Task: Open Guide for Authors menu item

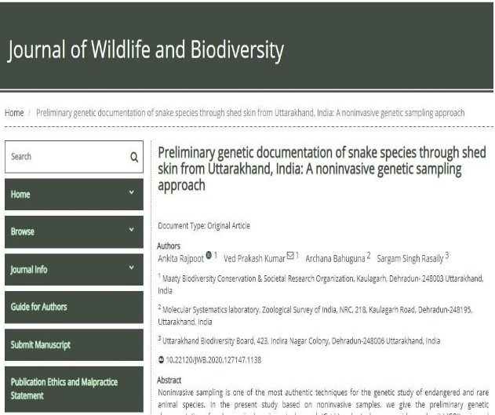Action: [x=39, y=307]
